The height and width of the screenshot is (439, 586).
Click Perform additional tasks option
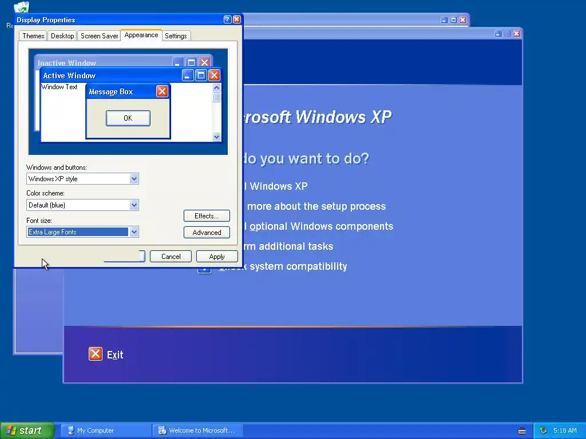point(288,246)
